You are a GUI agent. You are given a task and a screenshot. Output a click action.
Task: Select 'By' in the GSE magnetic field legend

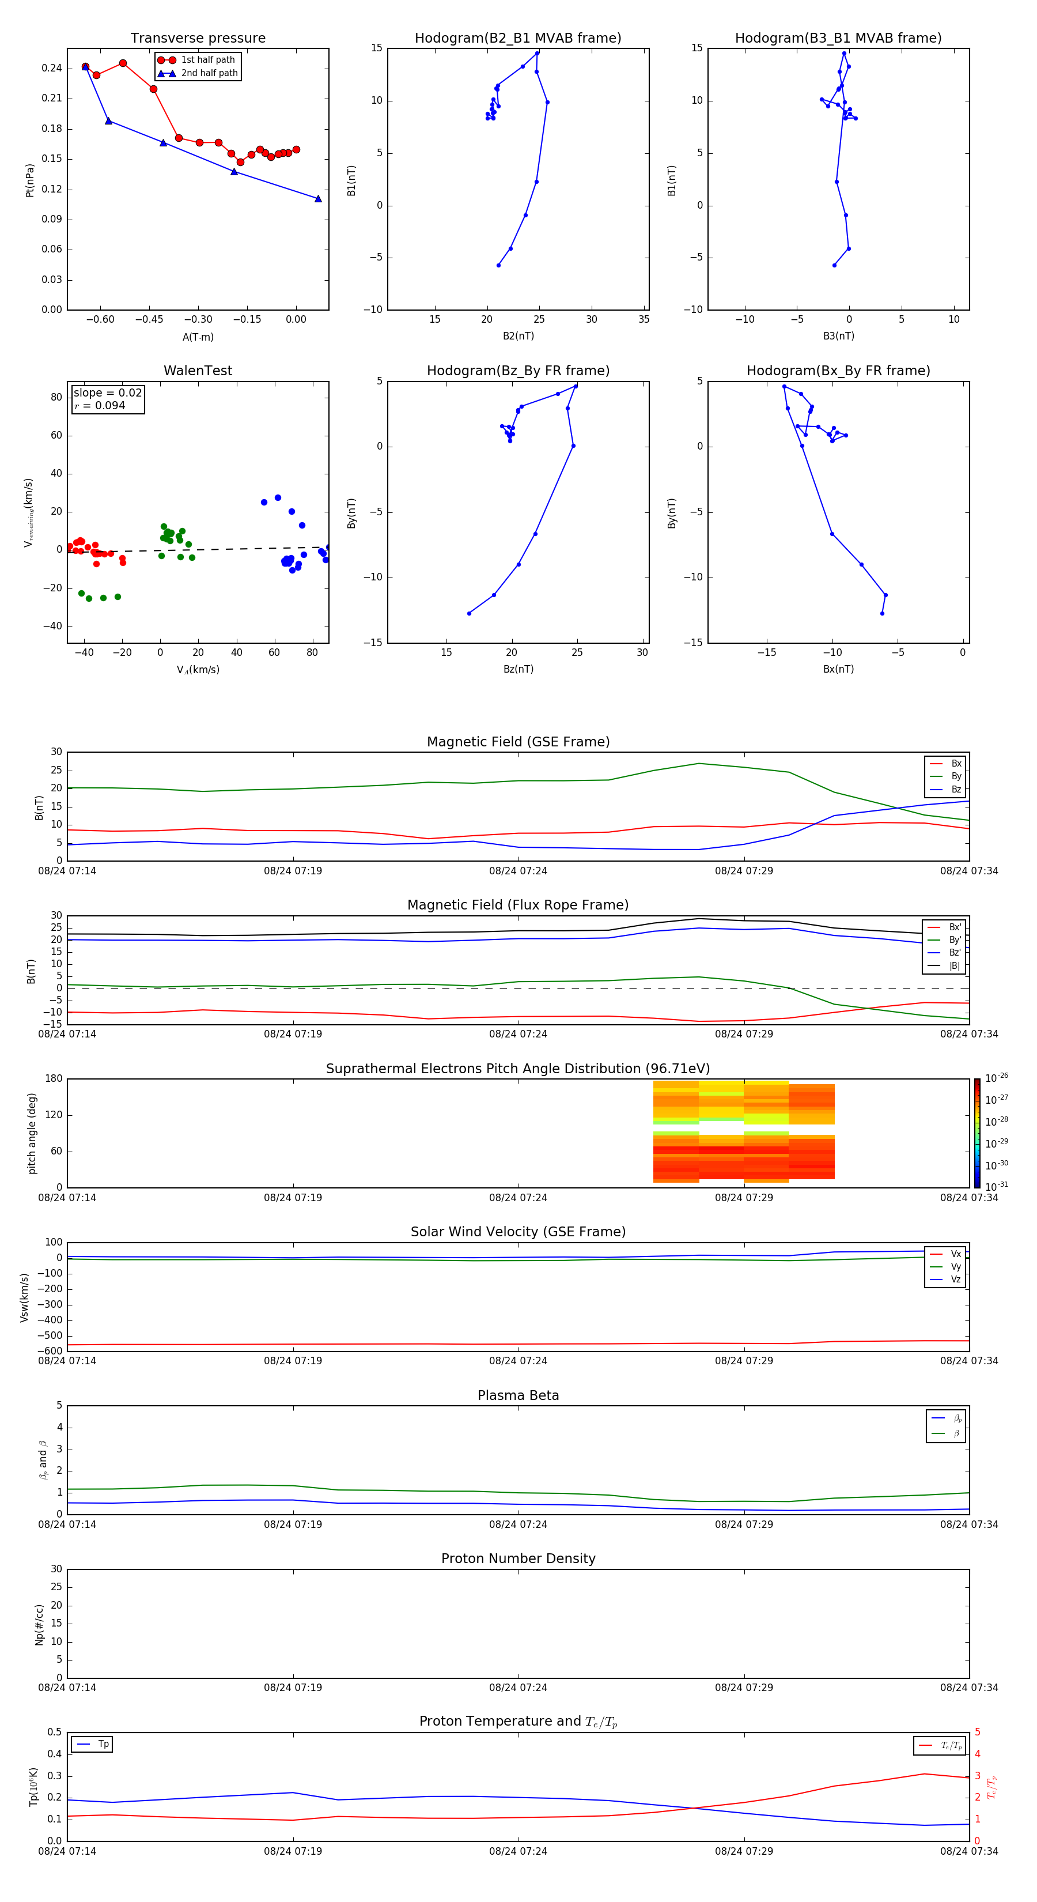click(945, 777)
